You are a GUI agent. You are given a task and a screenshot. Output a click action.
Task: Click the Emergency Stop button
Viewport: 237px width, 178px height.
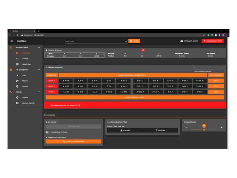click(x=213, y=41)
